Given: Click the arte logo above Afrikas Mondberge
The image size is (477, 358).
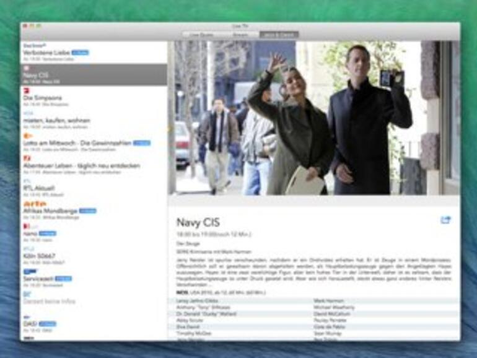Looking at the screenshot, I should click(x=35, y=204).
